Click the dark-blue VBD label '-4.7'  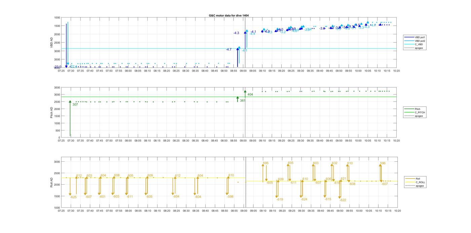point(228,49)
